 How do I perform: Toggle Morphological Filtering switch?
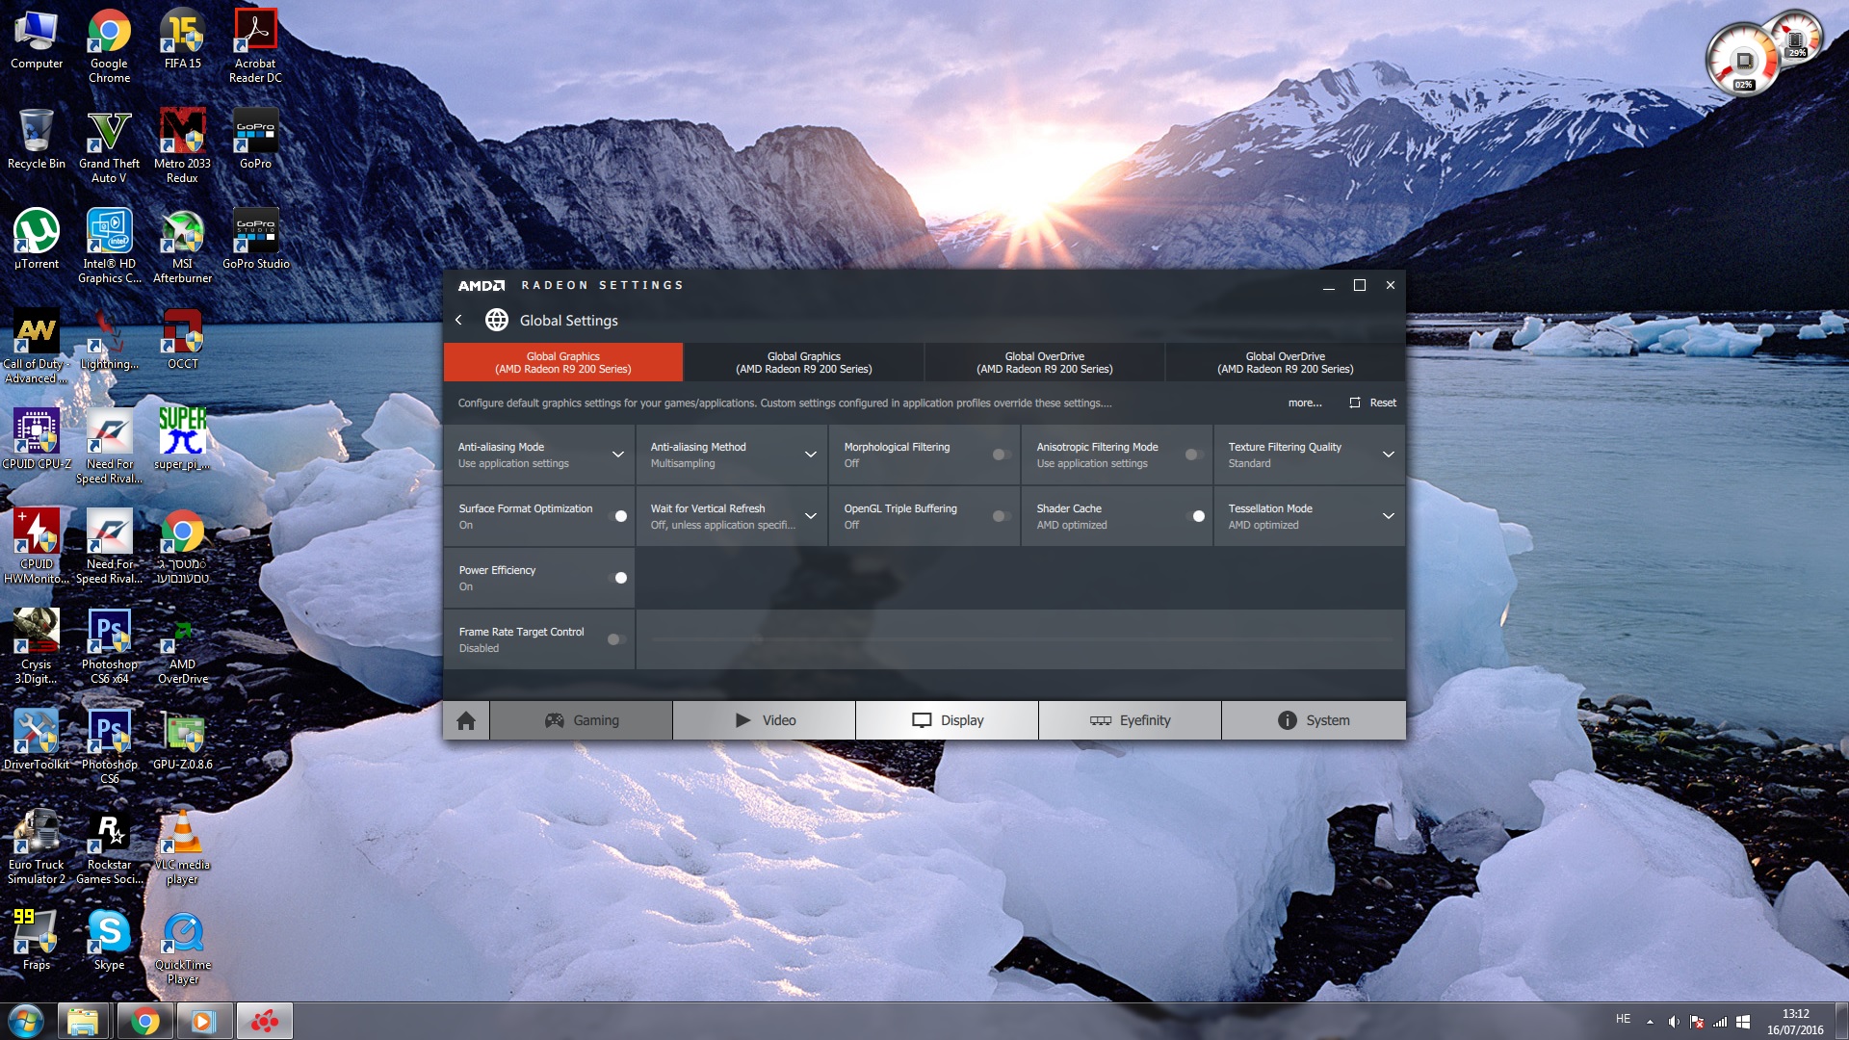pyautogui.click(x=1002, y=455)
